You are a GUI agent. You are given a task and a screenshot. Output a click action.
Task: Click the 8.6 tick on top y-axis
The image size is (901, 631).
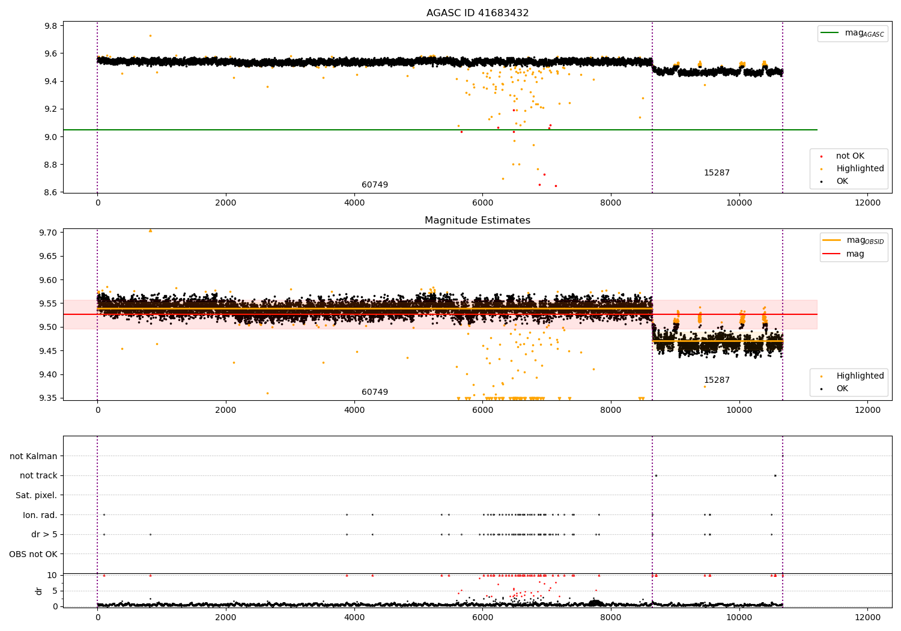pyautogui.click(x=50, y=192)
